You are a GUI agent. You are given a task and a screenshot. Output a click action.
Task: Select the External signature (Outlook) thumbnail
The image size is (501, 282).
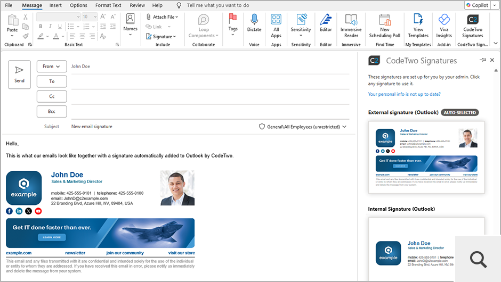tap(426, 157)
